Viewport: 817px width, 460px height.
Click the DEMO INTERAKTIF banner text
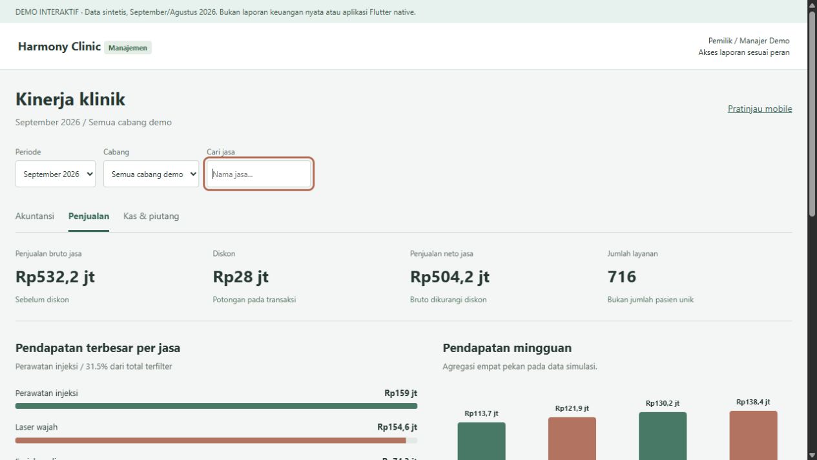pyautogui.click(x=216, y=12)
